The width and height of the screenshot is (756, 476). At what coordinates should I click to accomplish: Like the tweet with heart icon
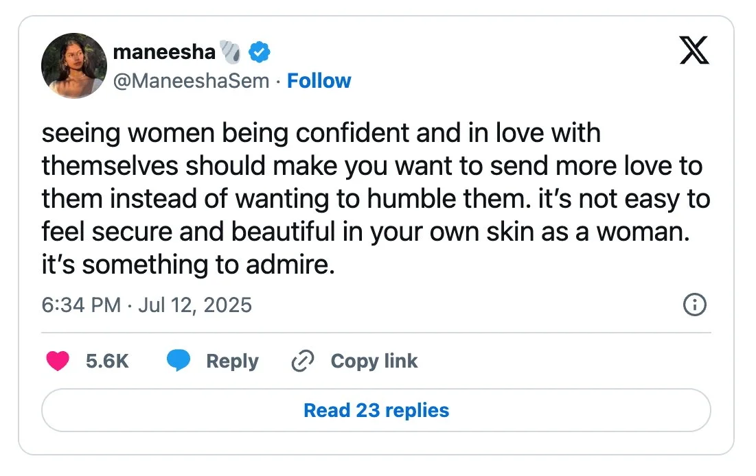(x=58, y=361)
